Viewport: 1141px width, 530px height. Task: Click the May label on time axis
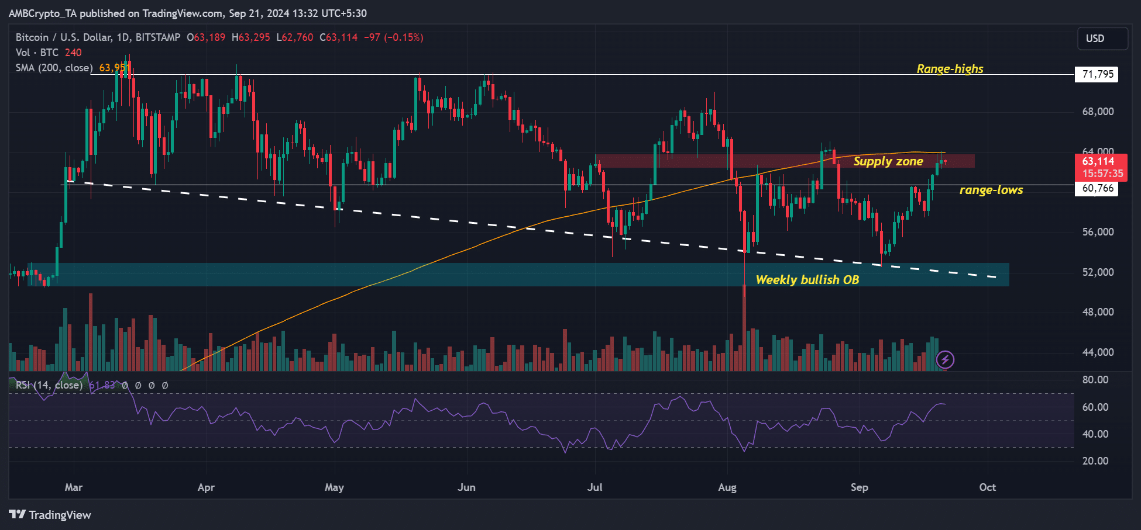(x=334, y=487)
